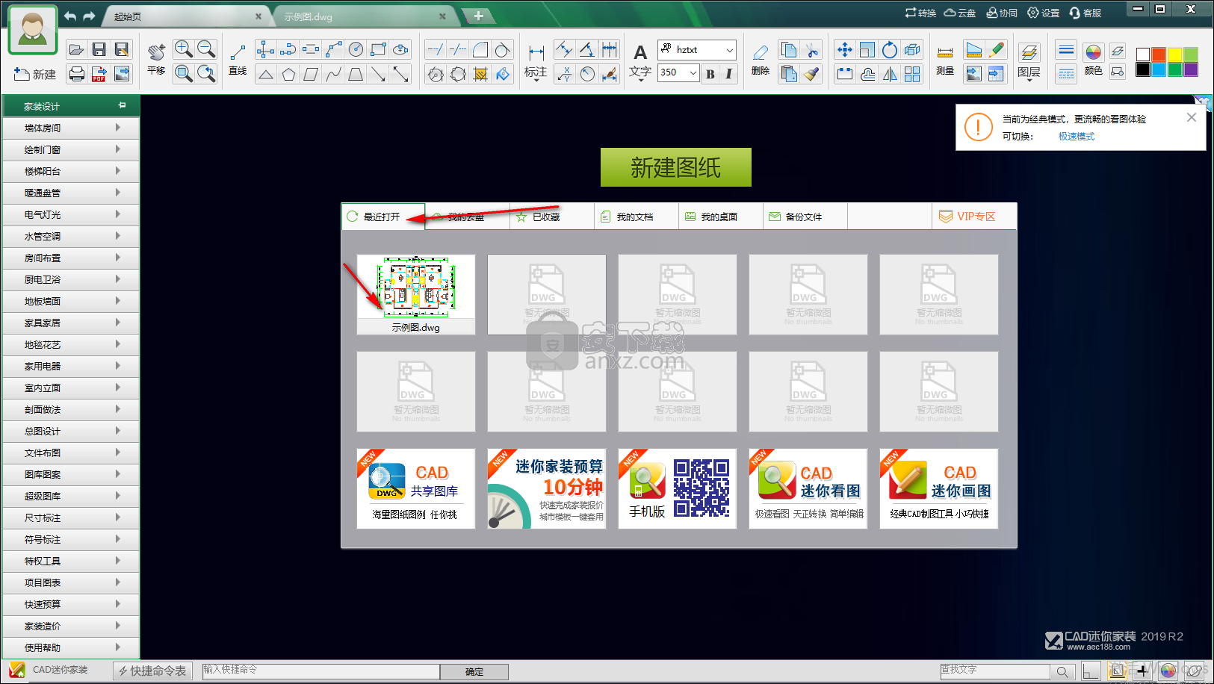Open the CAD 共享图库 banner
This screenshot has height=684, width=1214.
416,488
